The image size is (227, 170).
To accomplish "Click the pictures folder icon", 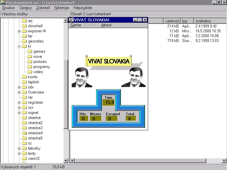I will 30,61.
